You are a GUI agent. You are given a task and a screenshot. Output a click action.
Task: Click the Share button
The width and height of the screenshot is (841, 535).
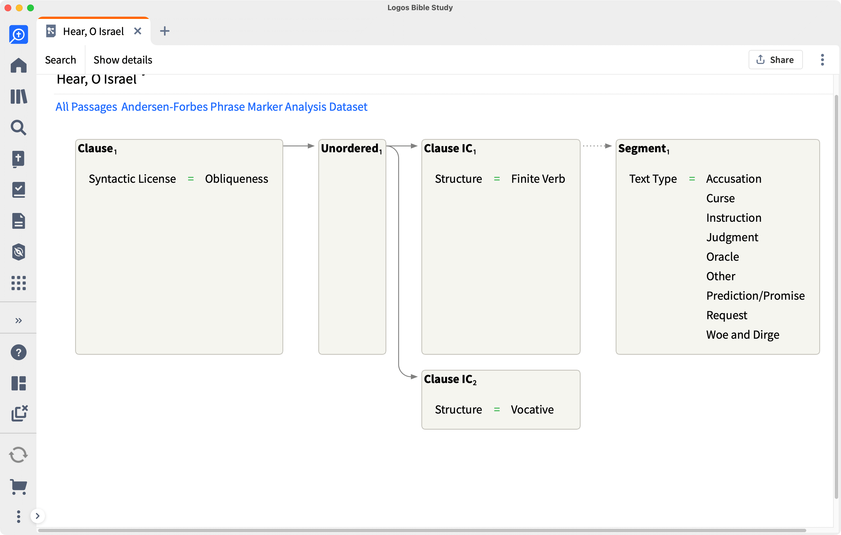(x=775, y=60)
